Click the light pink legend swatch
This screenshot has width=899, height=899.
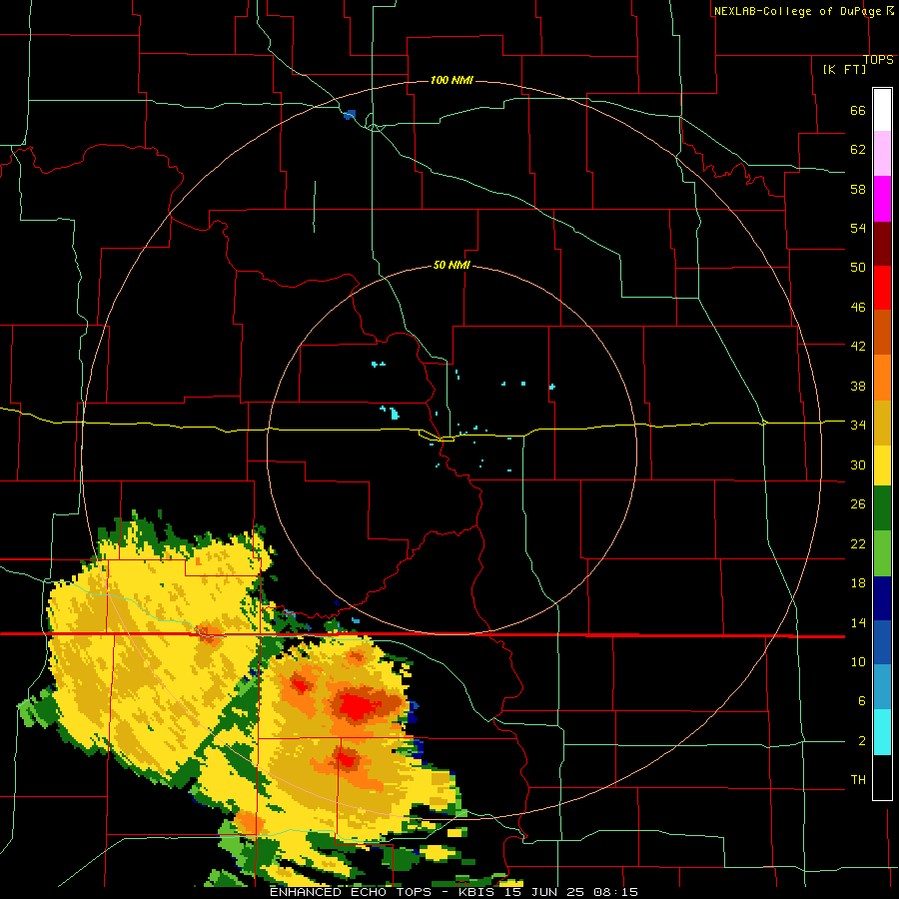(882, 154)
